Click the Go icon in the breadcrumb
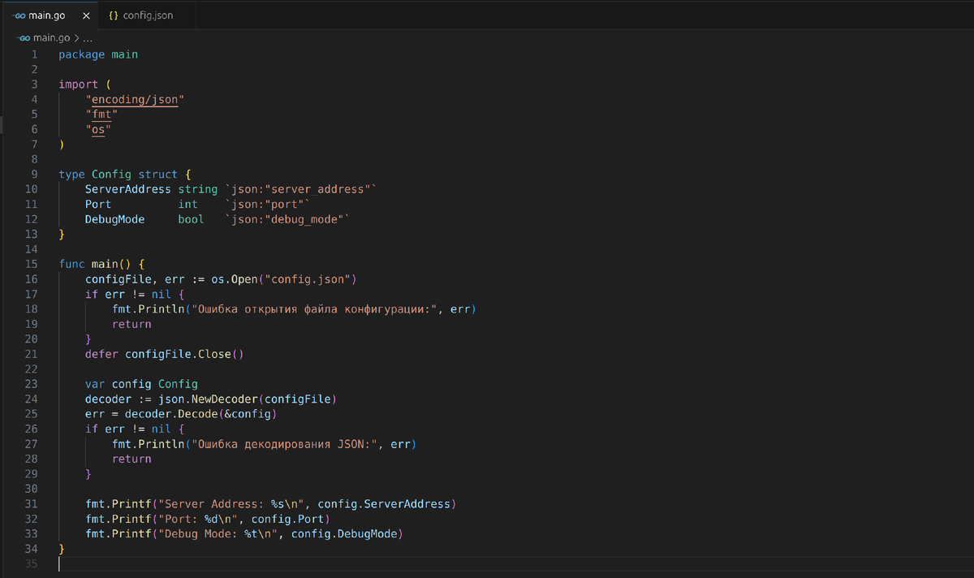Image resolution: width=974 pixels, height=578 pixels. [24, 37]
